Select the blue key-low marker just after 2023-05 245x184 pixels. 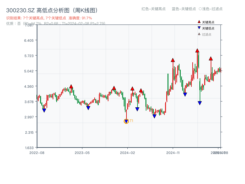coord(88,108)
